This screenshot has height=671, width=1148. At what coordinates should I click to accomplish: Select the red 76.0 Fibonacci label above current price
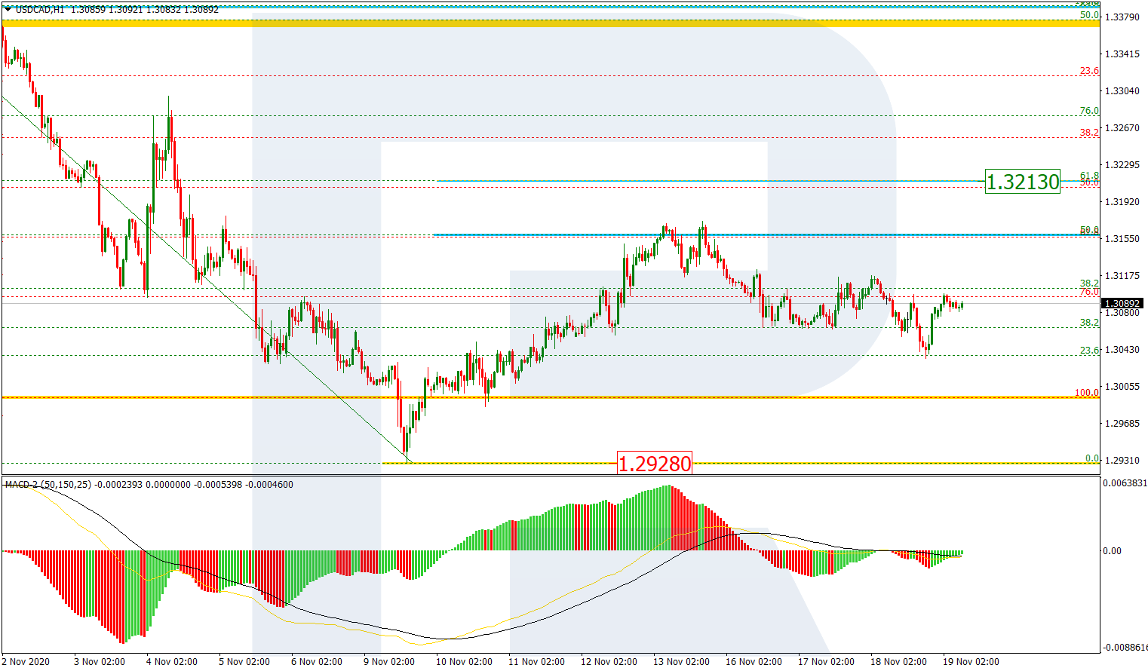pyautogui.click(x=1089, y=293)
